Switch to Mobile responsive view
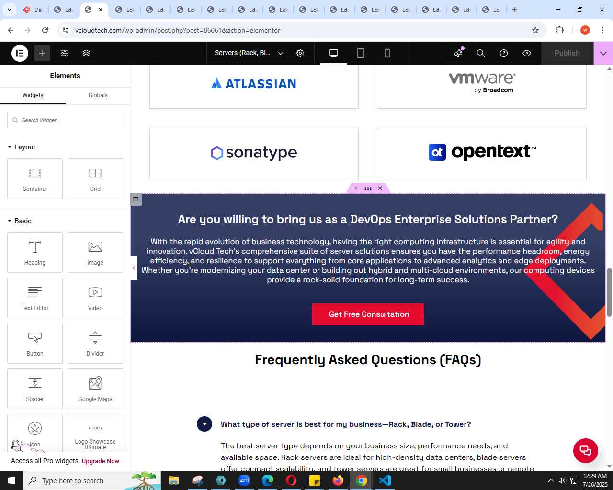Screen dimensions: 613x490 387,53
